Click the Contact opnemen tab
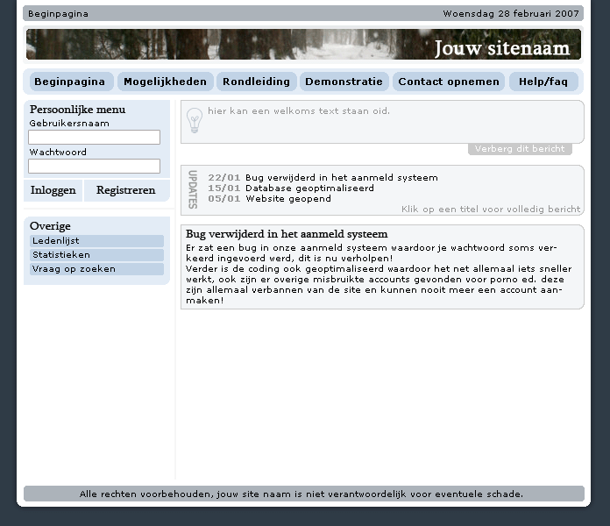The width and height of the screenshot is (610, 526). tap(449, 82)
